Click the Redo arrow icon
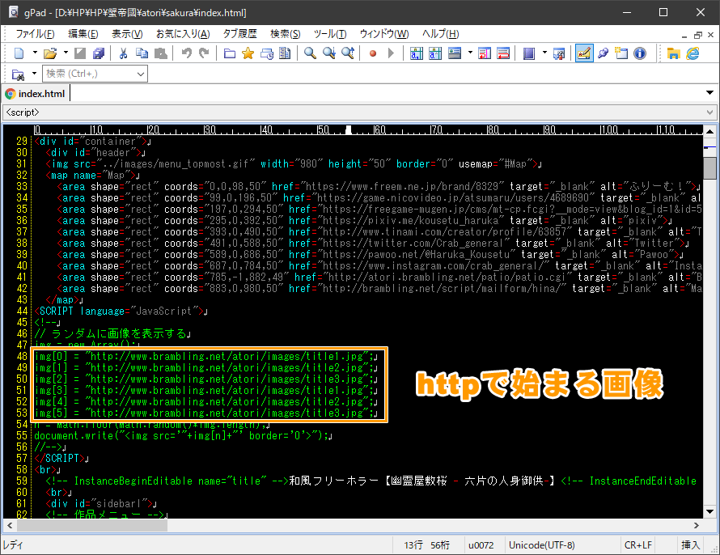The height and width of the screenshot is (555, 720). tap(204, 53)
